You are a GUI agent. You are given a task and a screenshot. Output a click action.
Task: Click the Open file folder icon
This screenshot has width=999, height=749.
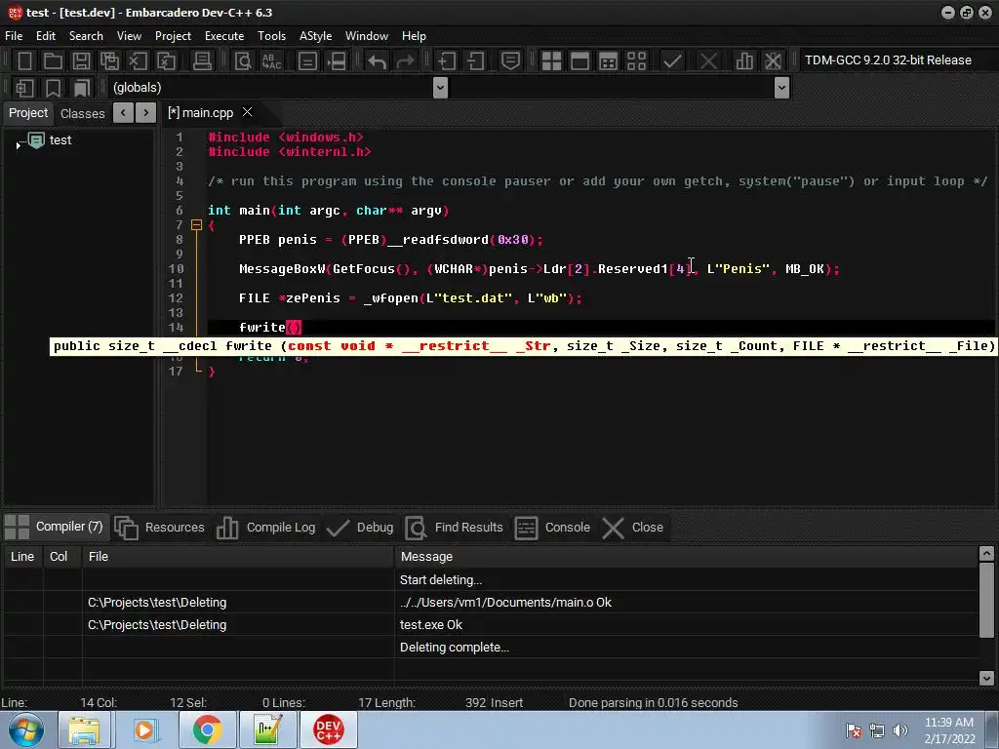click(x=53, y=61)
